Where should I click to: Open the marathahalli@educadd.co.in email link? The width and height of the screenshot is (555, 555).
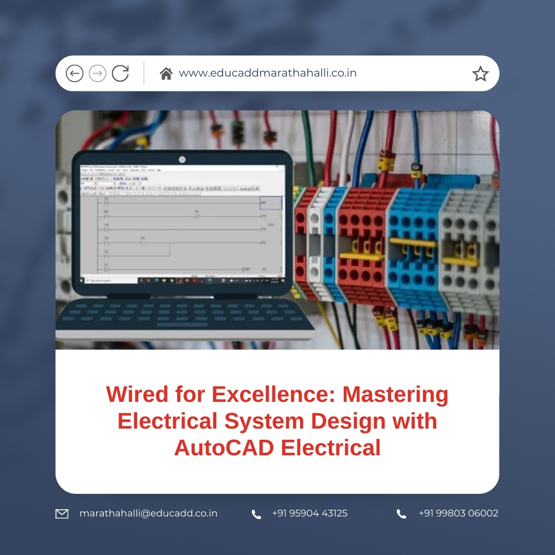[x=148, y=513]
